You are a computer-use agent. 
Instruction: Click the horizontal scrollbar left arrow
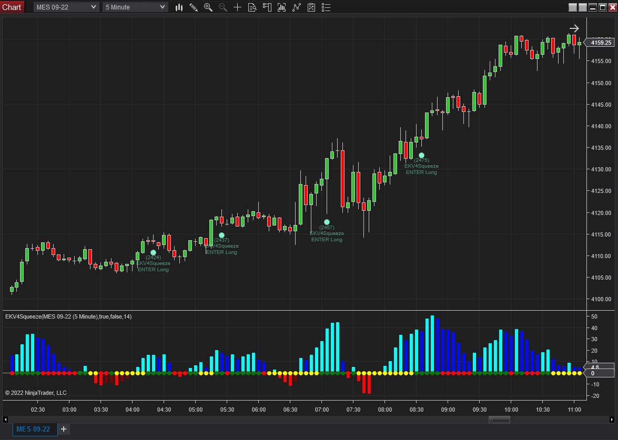click(x=5, y=420)
